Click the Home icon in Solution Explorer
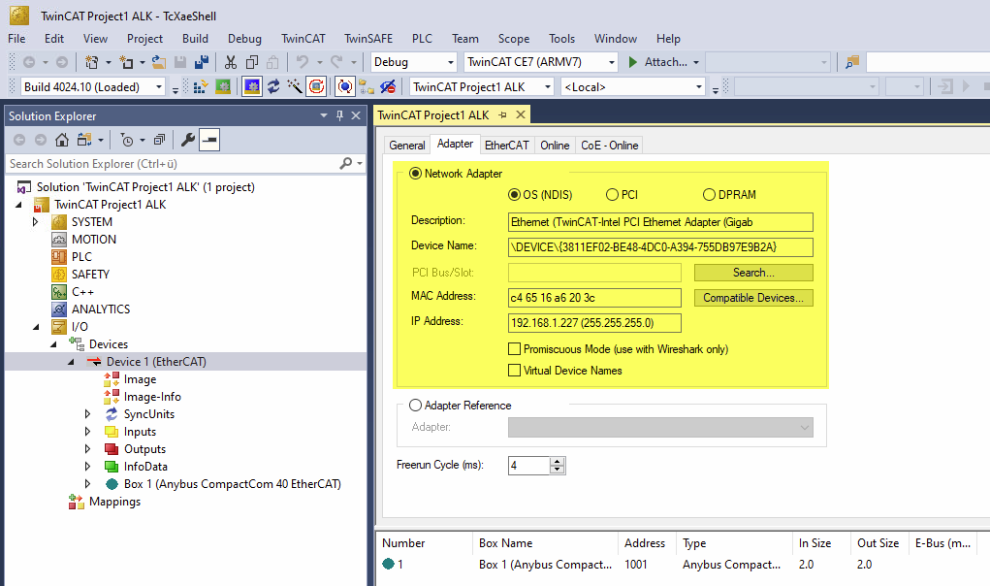 tap(62, 140)
